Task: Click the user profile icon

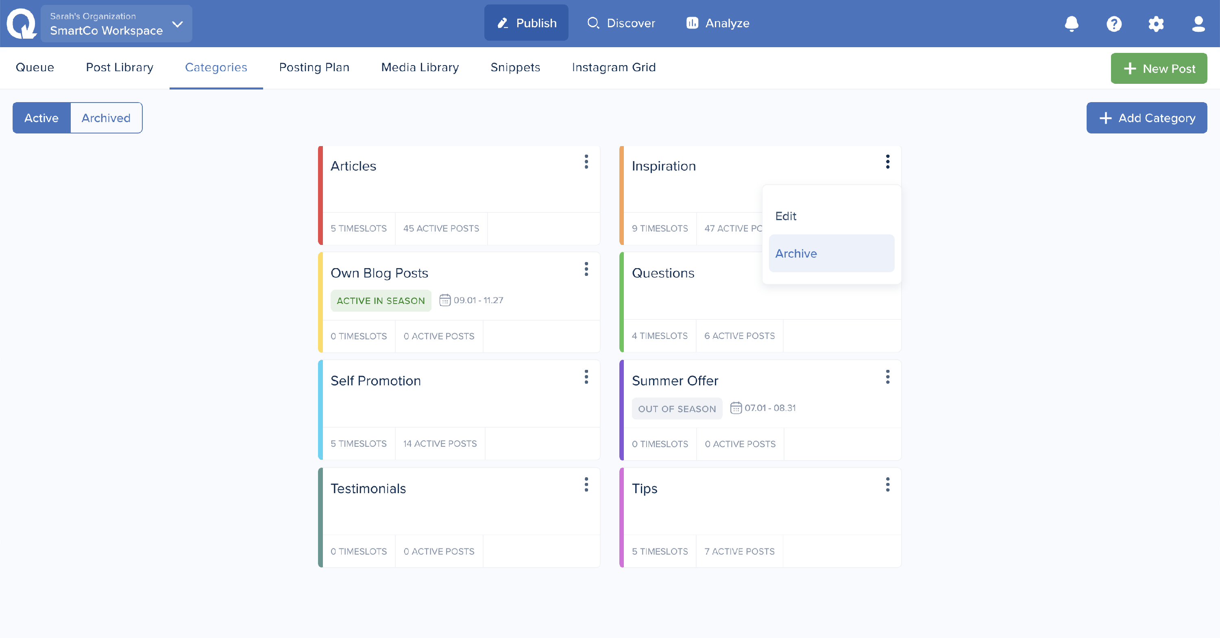Action: [x=1198, y=24]
